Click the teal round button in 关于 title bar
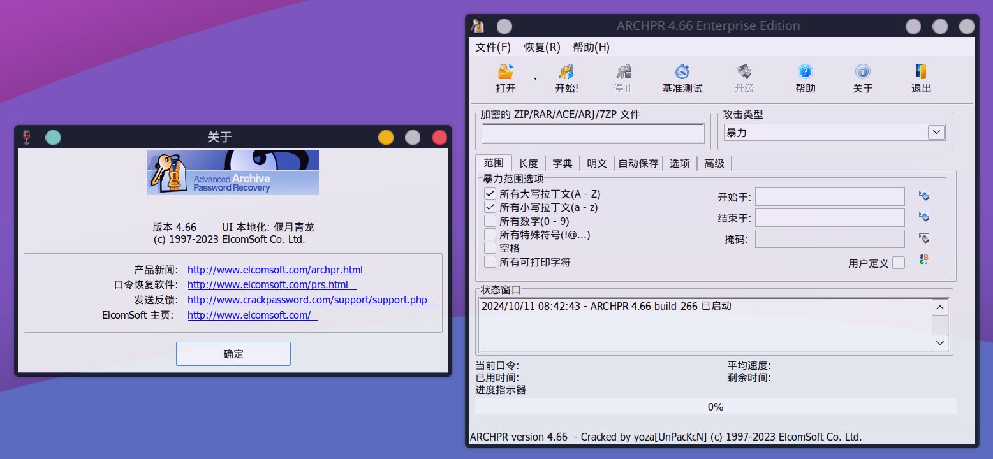The height and width of the screenshot is (459, 993). point(53,137)
